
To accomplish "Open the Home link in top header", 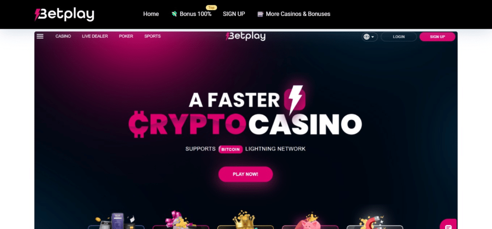I will [x=151, y=14].
